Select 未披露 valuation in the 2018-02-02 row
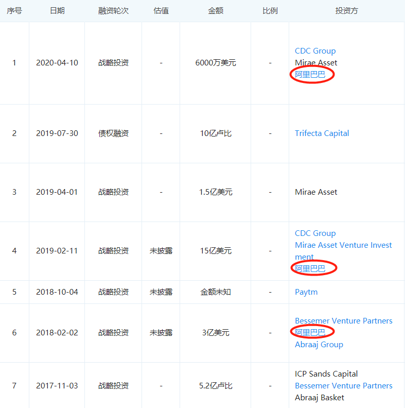 [161, 333]
